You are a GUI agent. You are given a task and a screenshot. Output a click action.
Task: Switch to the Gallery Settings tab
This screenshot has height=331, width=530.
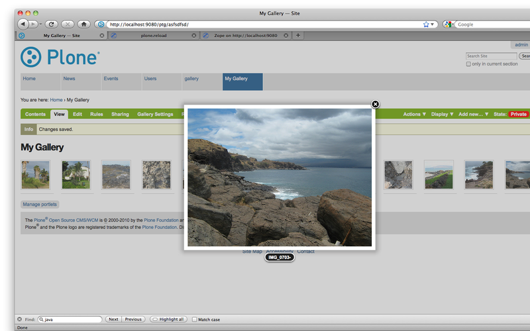click(x=155, y=114)
